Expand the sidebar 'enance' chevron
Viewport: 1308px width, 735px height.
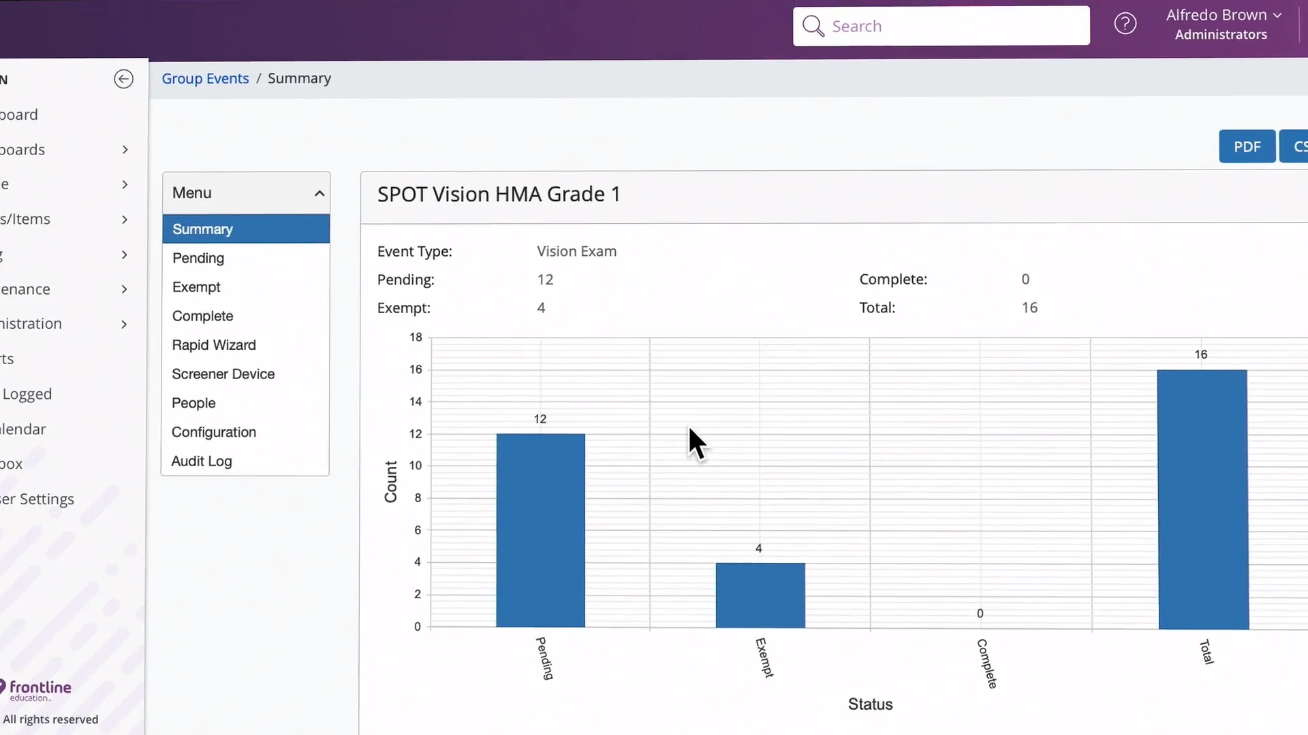click(125, 289)
